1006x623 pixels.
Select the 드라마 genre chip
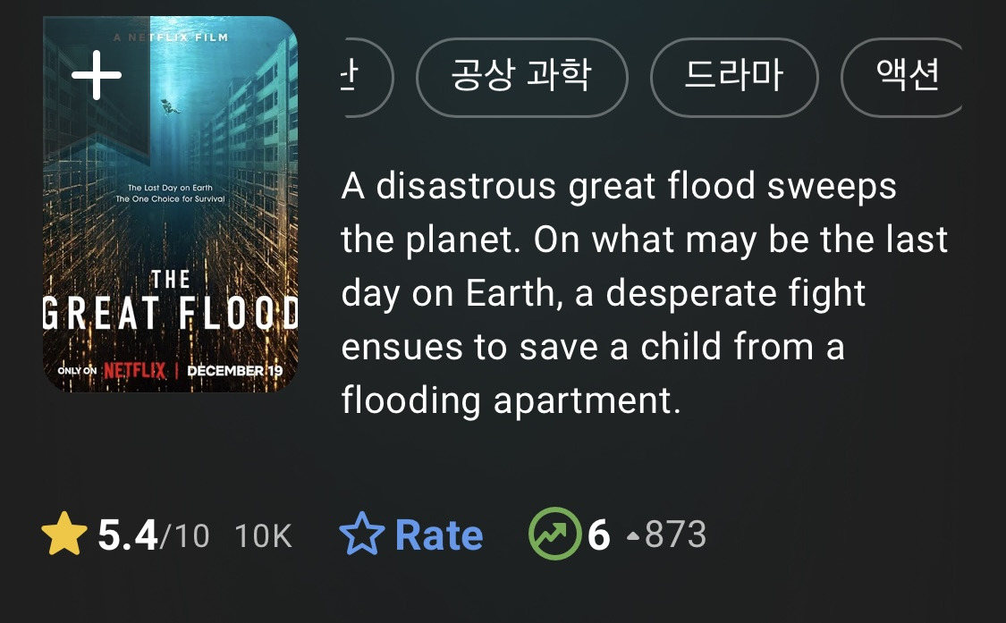click(733, 77)
